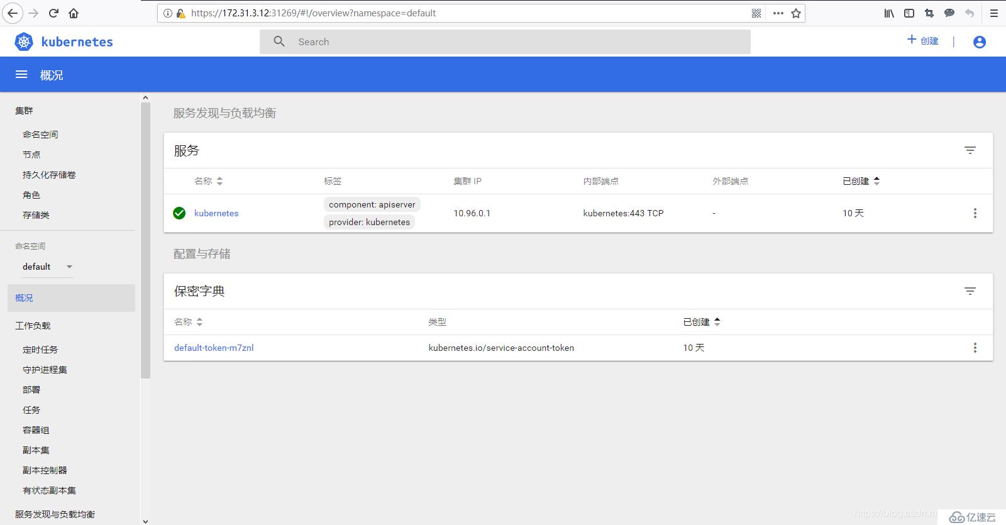Open 工作负载 in the sidebar

click(x=33, y=326)
